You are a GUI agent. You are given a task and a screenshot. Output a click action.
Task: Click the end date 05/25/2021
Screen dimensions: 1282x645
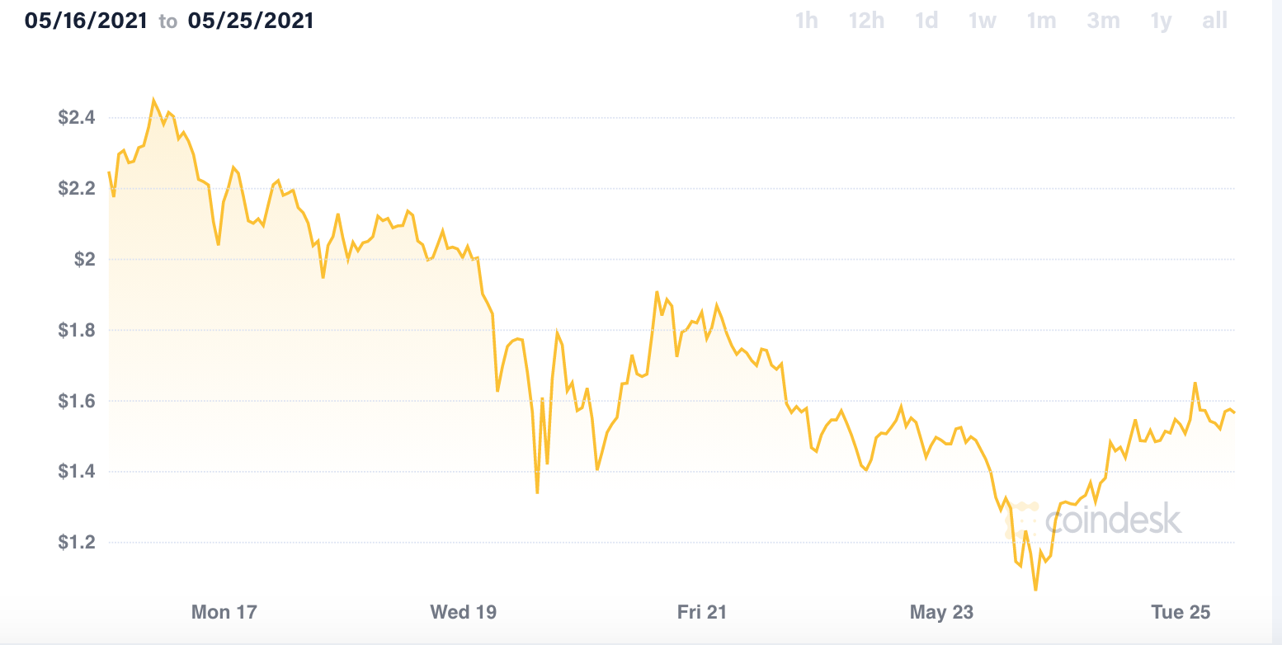click(x=251, y=21)
